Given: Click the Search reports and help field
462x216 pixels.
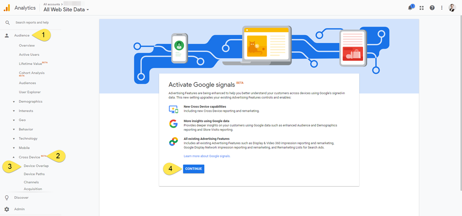Looking at the screenshot, I should (32, 23).
